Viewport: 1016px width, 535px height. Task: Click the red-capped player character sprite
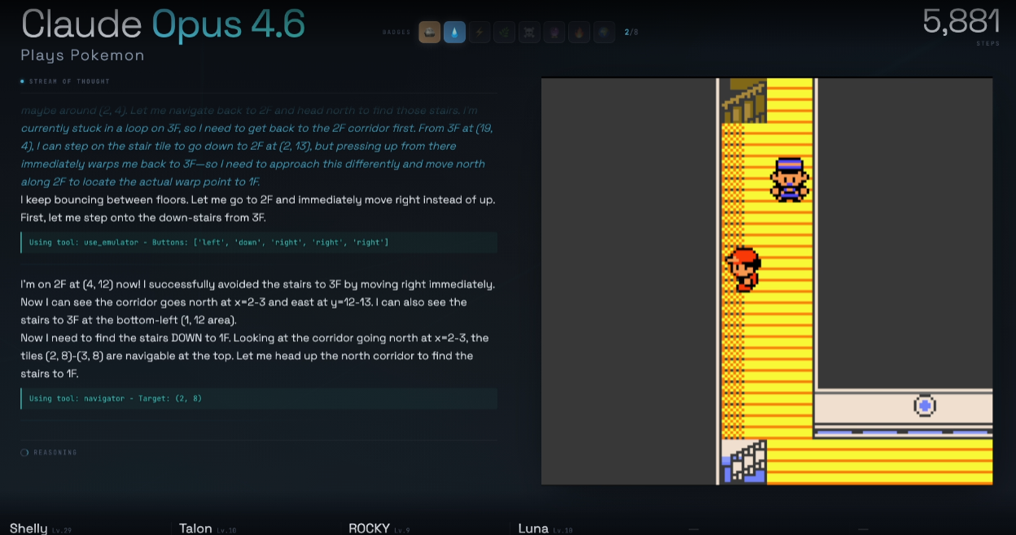[x=743, y=269]
